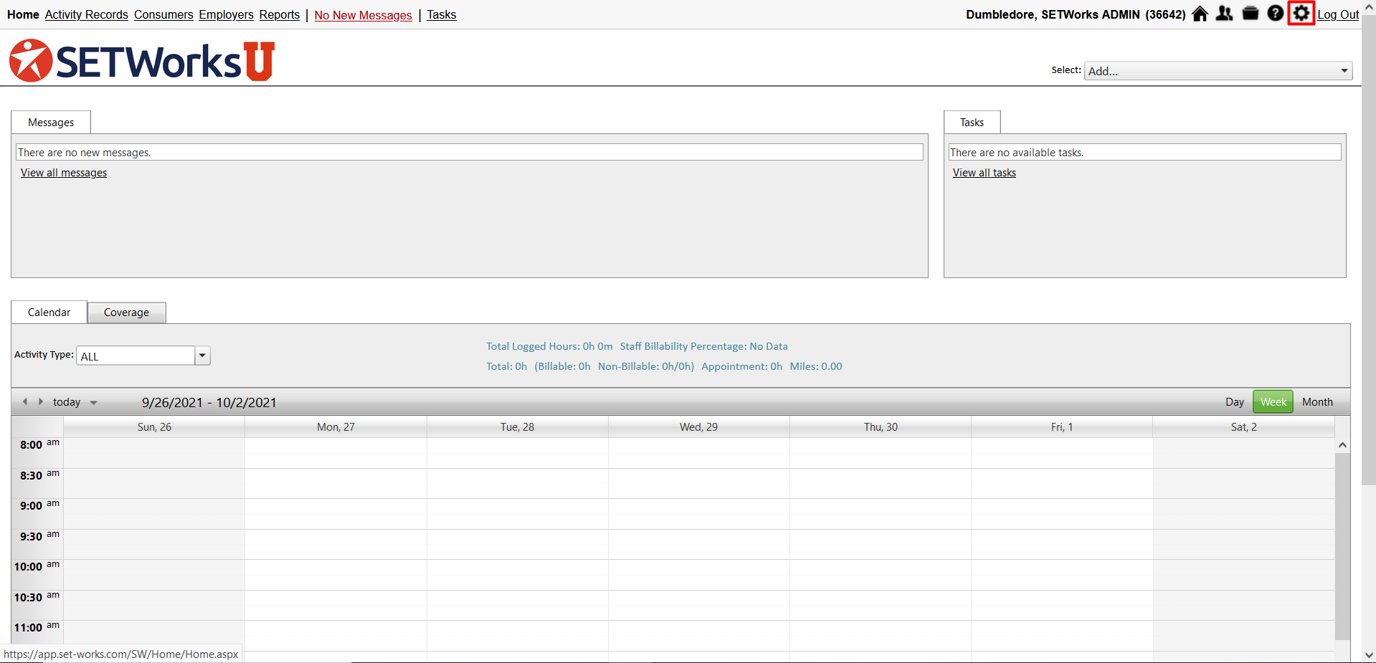Click the Wed, 29 column header
The height and width of the screenshot is (663, 1376).
click(699, 427)
